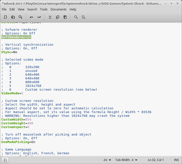Open Find with magnifier icon
Image resolution: width=182 pixels, height=164 pixels.
[76, 17]
